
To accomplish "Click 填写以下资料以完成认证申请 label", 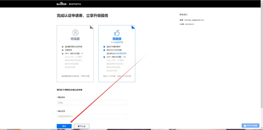I will pyautogui.click(x=70, y=90).
